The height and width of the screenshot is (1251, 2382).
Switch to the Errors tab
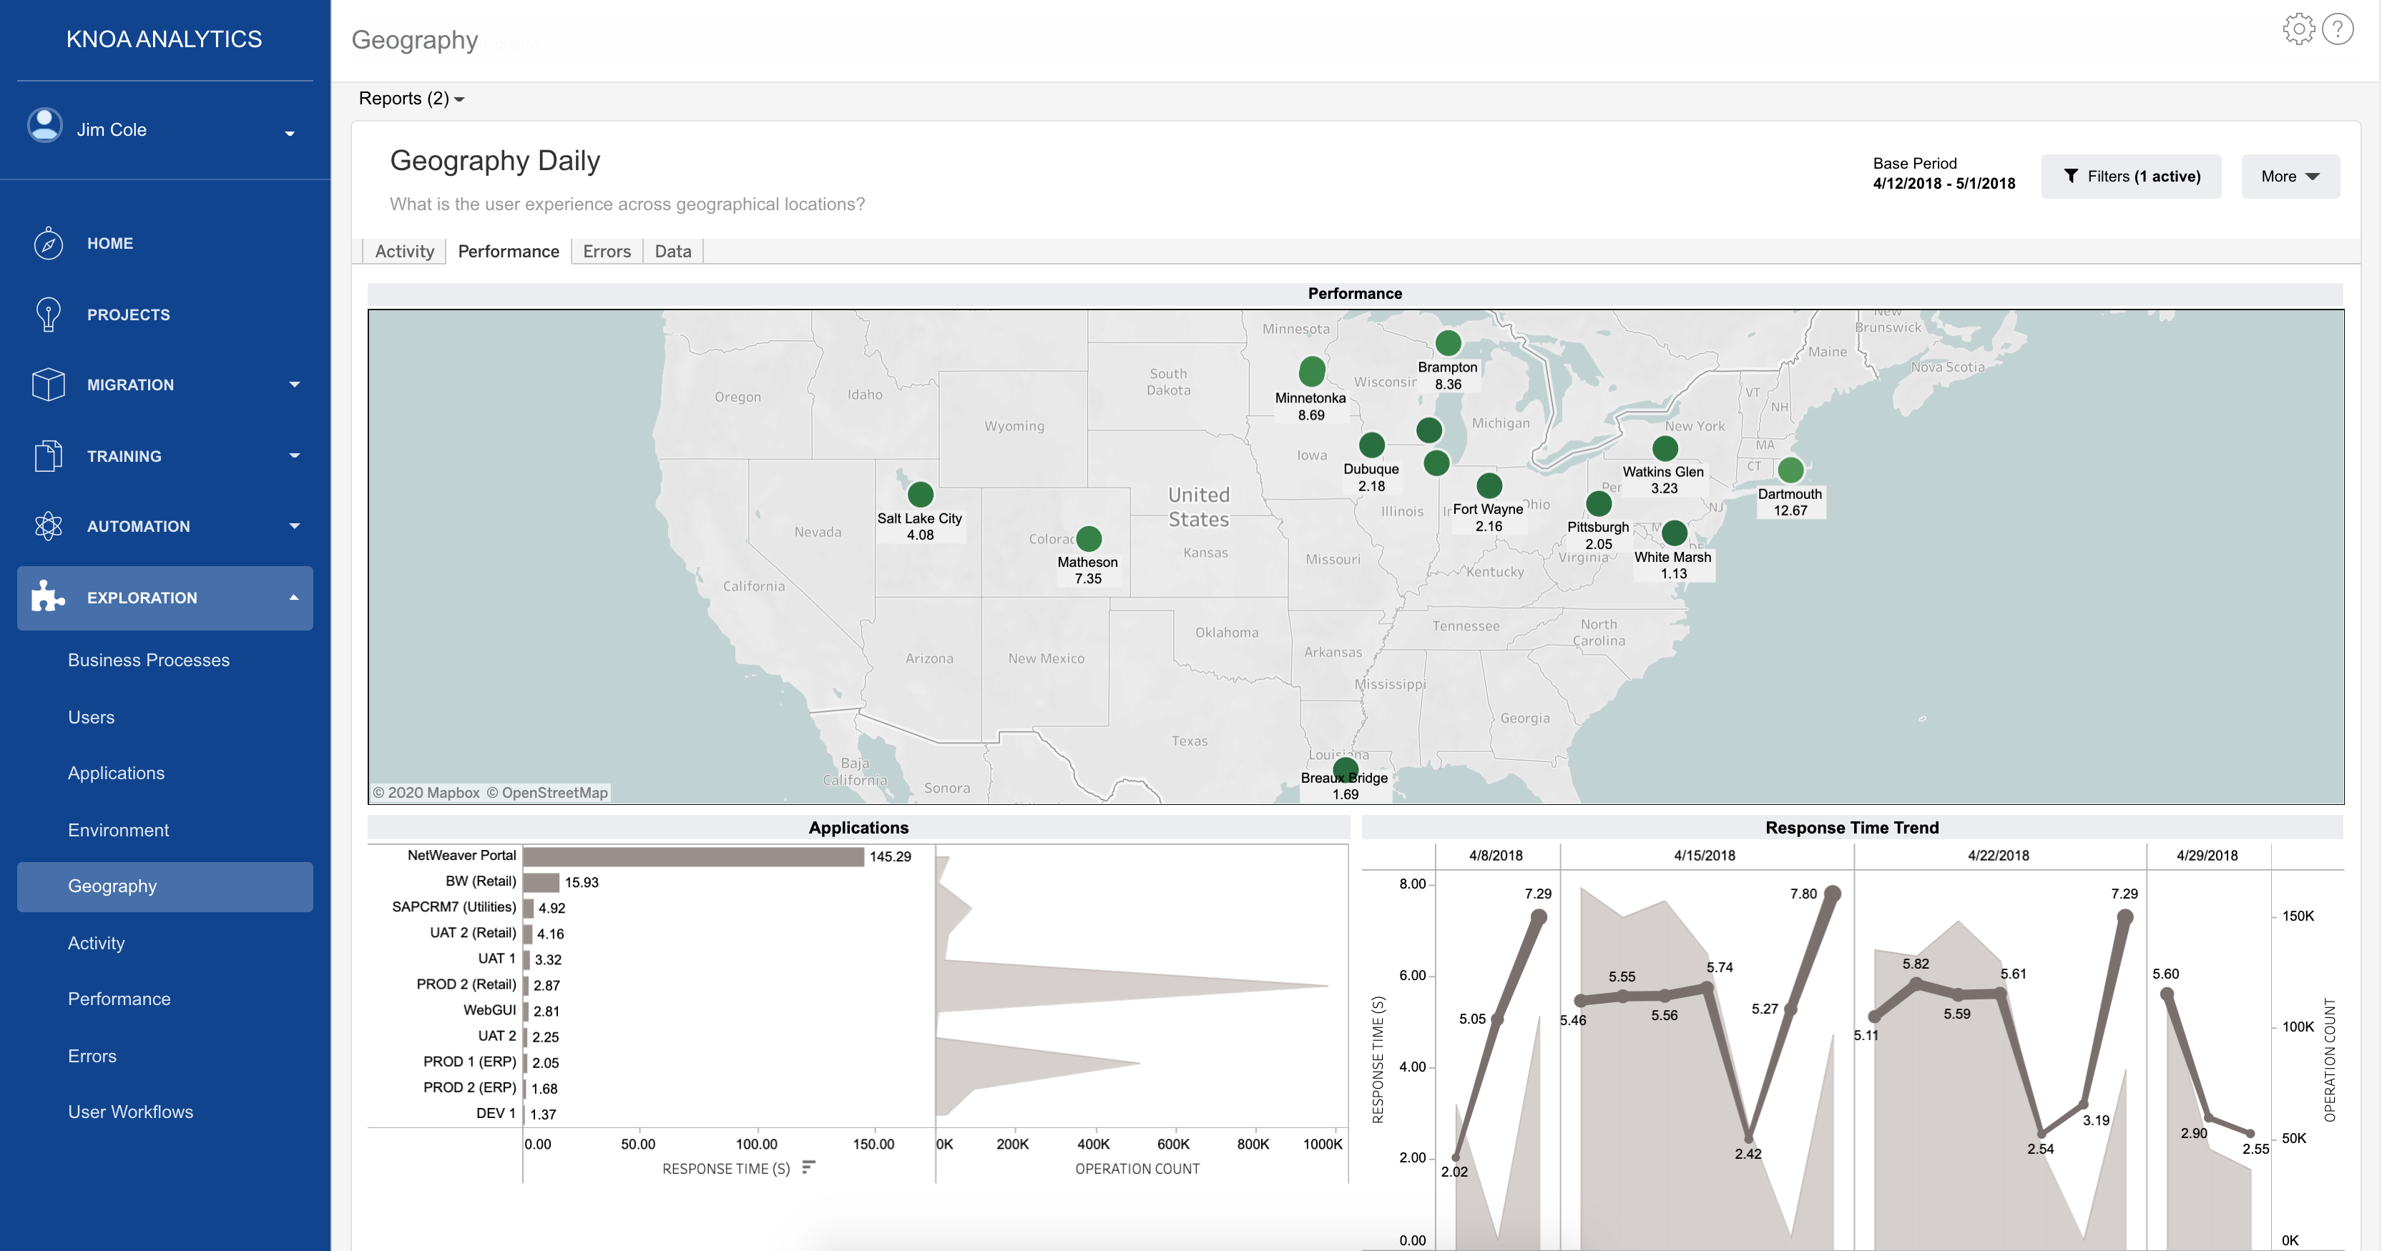pyautogui.click(x=607, y=252)
